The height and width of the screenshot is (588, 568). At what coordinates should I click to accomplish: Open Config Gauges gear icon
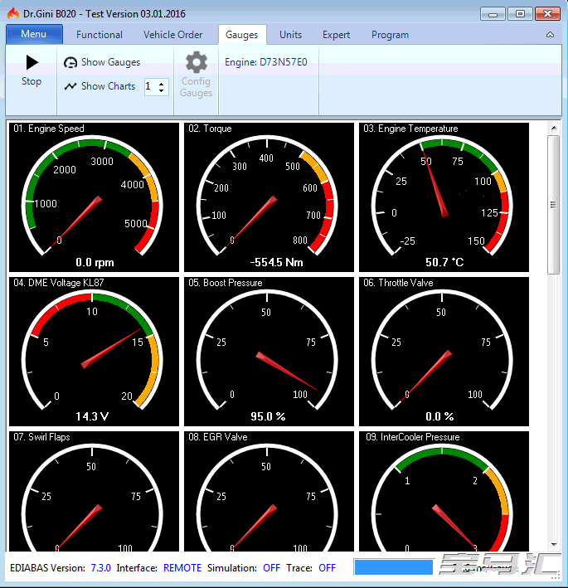click(x=196, y=63)
